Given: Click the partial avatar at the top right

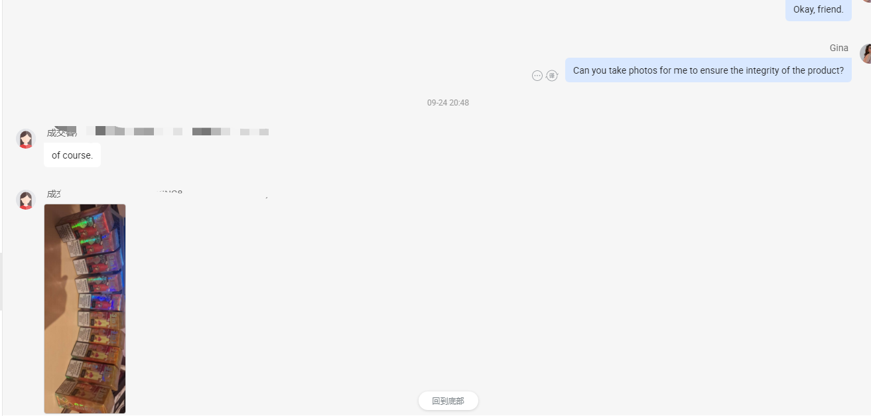Looking at the screenshot, I should [866, 1].
